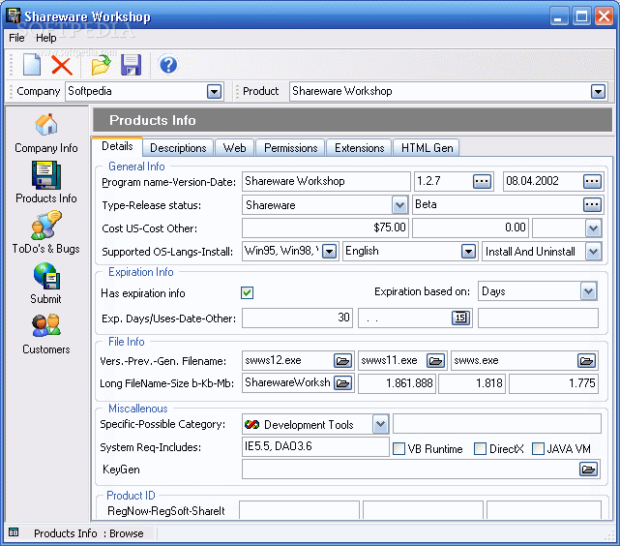Image resolution: width=620 pixels, height=546 pixels.
Task: Enable the VB Runtime checkbox
Action: click(x=399, y=448)
